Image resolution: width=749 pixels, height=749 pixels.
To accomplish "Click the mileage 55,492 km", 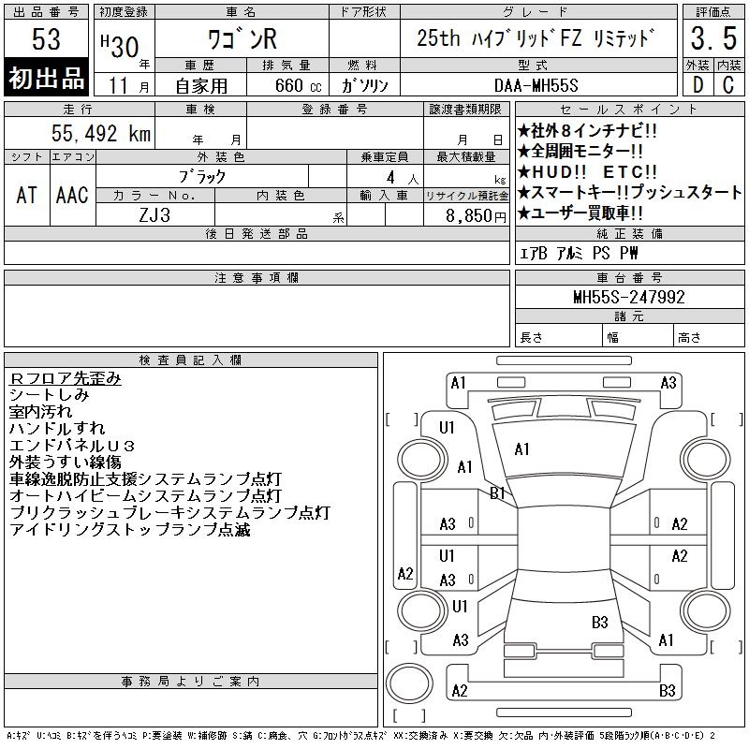I will [101, 133].
